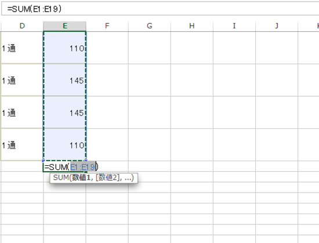Select column G header
Screen dimensions: 319x243
(150, 26)
